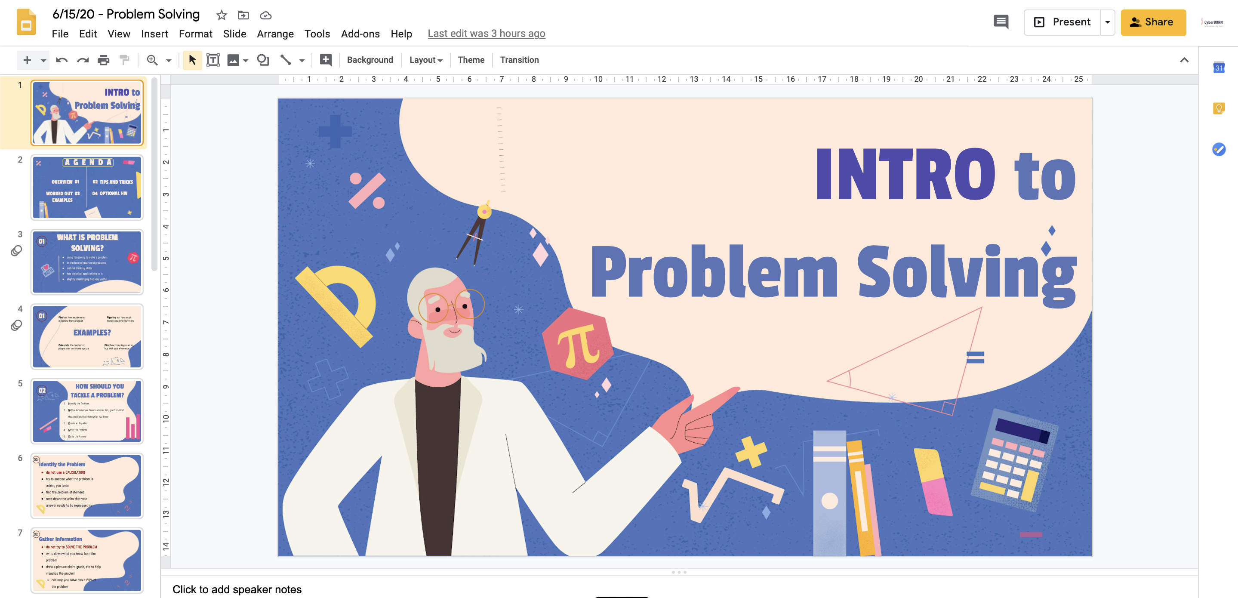Open the Arrange menu

275,34
